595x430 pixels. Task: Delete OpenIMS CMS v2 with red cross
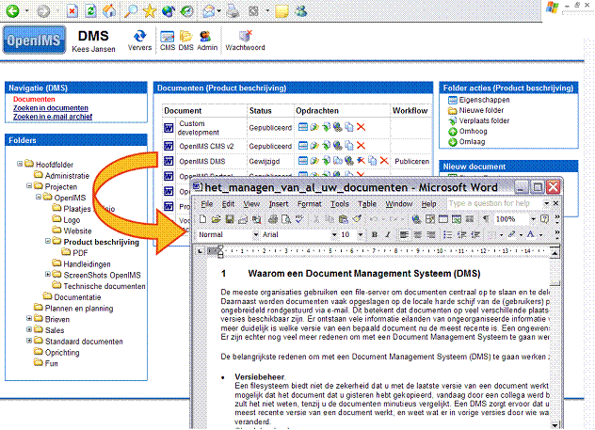tap(361, 146)
